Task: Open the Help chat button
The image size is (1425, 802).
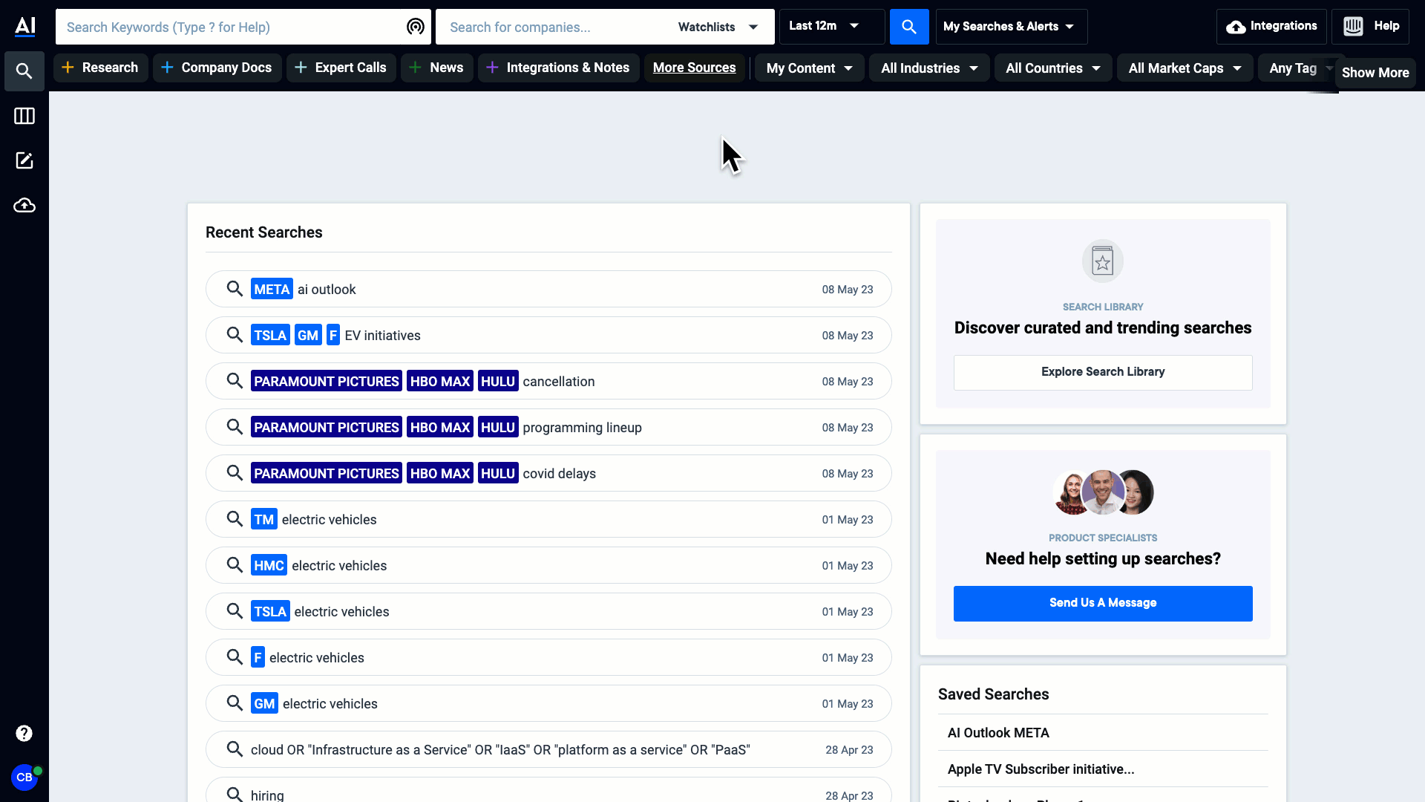Action: (x=1371, y=27)
